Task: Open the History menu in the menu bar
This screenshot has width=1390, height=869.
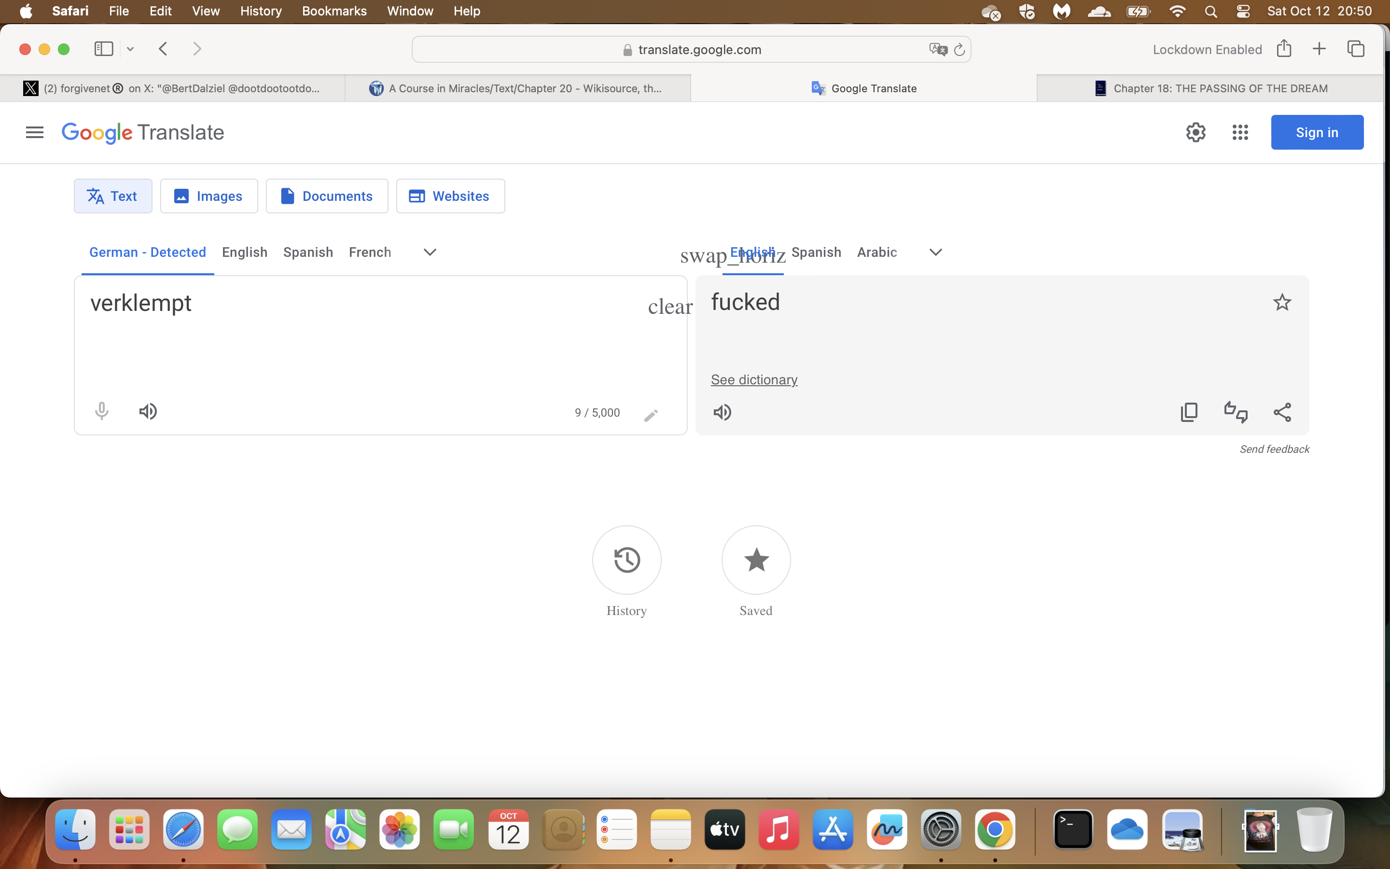Action: tap(261, 11)
